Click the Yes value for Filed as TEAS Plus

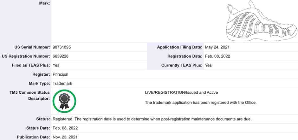coord(56,65)
